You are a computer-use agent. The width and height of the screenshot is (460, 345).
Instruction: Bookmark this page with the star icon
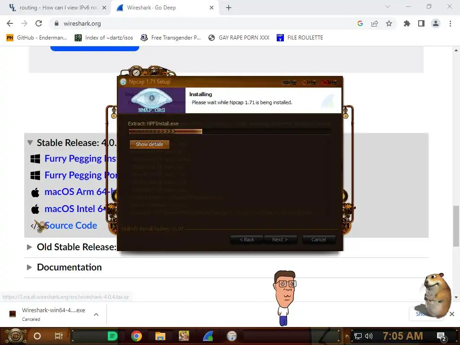click(x=389, y=23)
